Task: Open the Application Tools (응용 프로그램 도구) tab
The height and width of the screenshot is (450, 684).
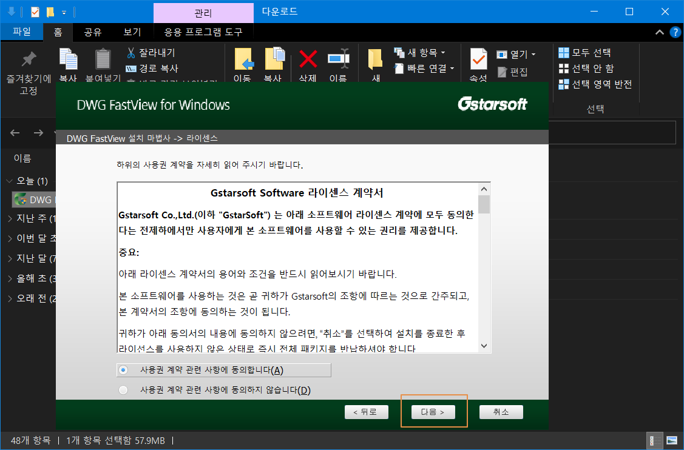Action: [x=203, y=32]
